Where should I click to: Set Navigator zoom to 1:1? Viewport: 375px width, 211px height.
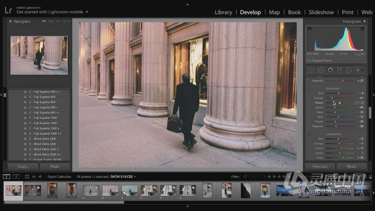click(x=58, y=21)
